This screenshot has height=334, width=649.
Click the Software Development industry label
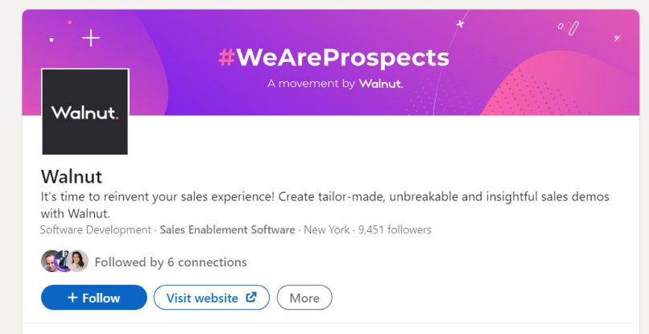pos(96,230)
